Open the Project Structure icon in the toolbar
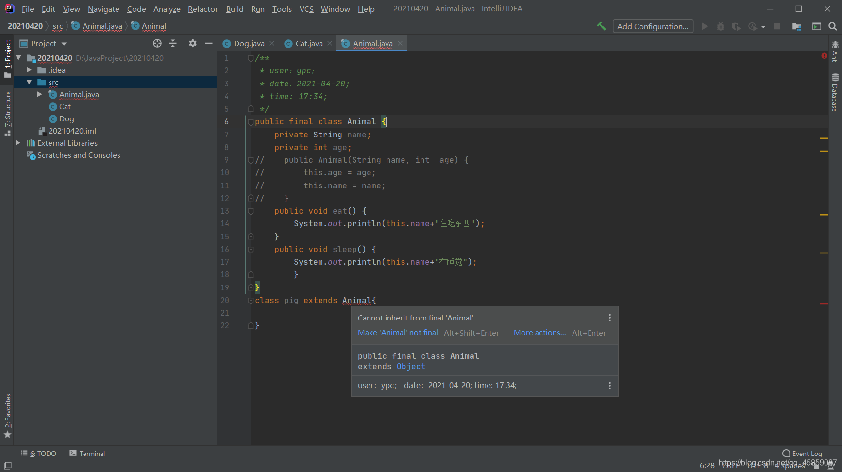Screen dimensions: 842x472 tap(797, 26)
